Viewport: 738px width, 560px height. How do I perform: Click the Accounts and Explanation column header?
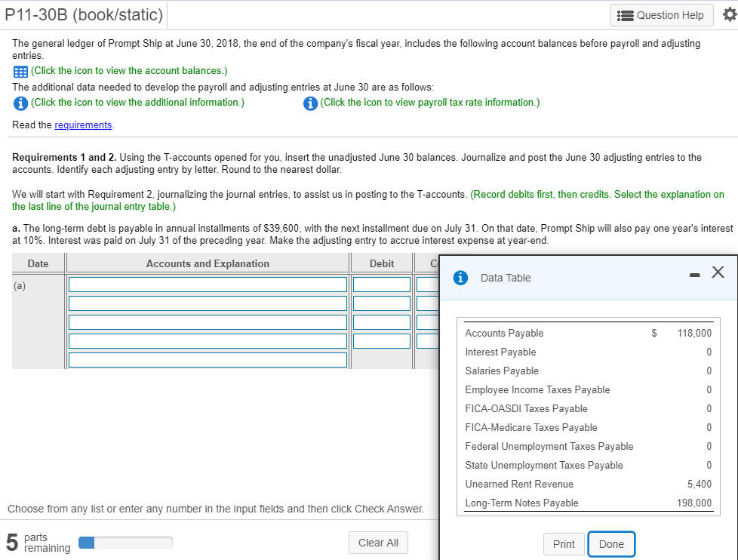click(208, 263)
